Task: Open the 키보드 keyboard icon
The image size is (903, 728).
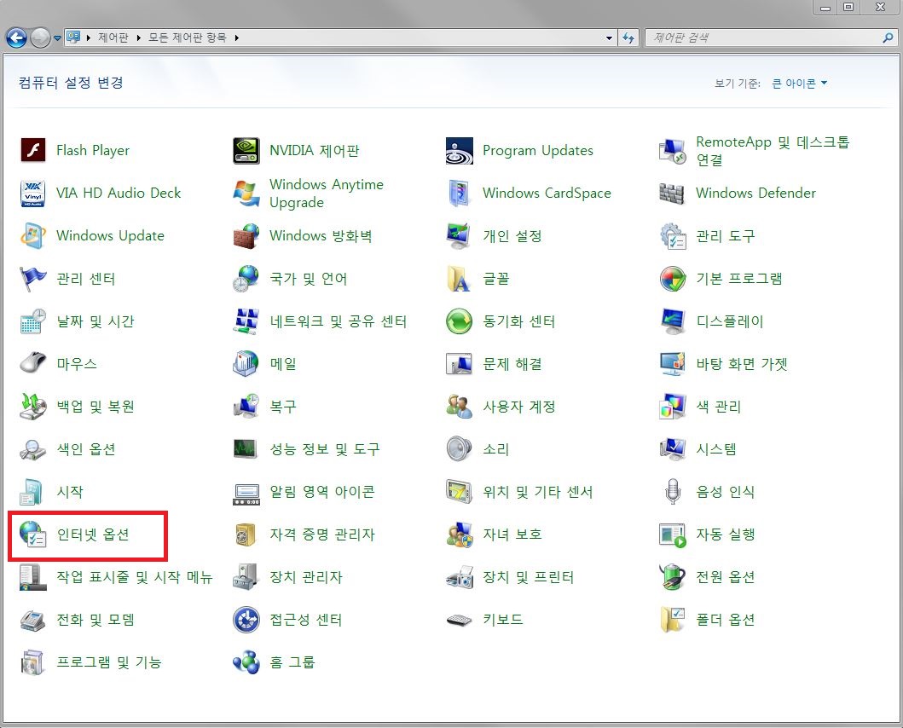Action: point(459,620)
